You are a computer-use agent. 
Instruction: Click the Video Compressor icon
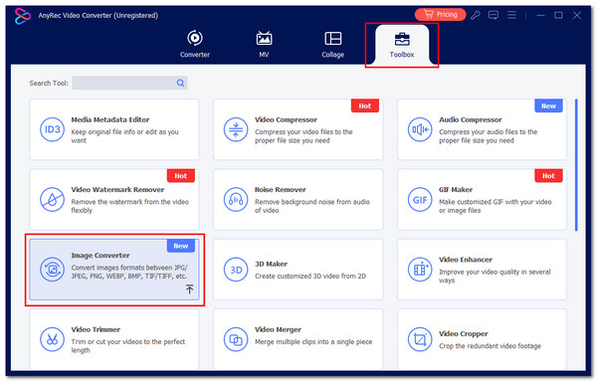(236, 129)
